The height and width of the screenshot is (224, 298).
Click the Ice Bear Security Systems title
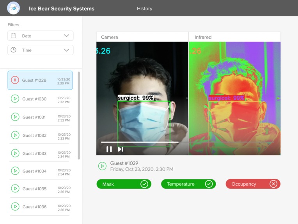click(62, 9)
